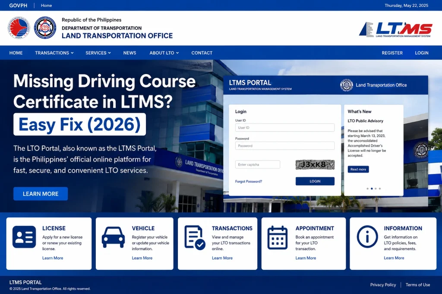Click the LTO Public Advisory heading

(365, 121)
